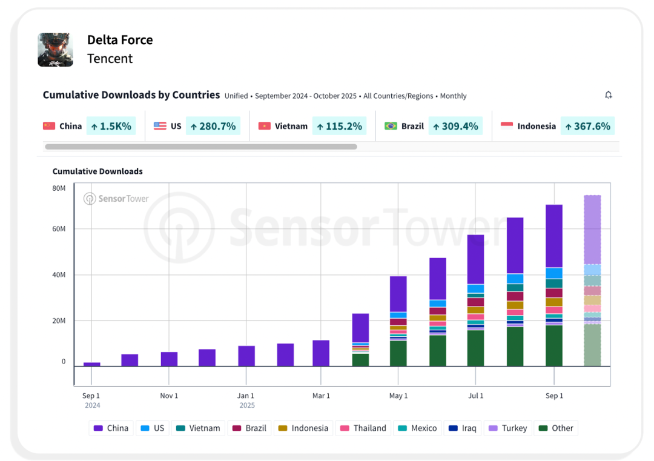Click the Sensor Tower logo watermark

click(x=116, y=199)
